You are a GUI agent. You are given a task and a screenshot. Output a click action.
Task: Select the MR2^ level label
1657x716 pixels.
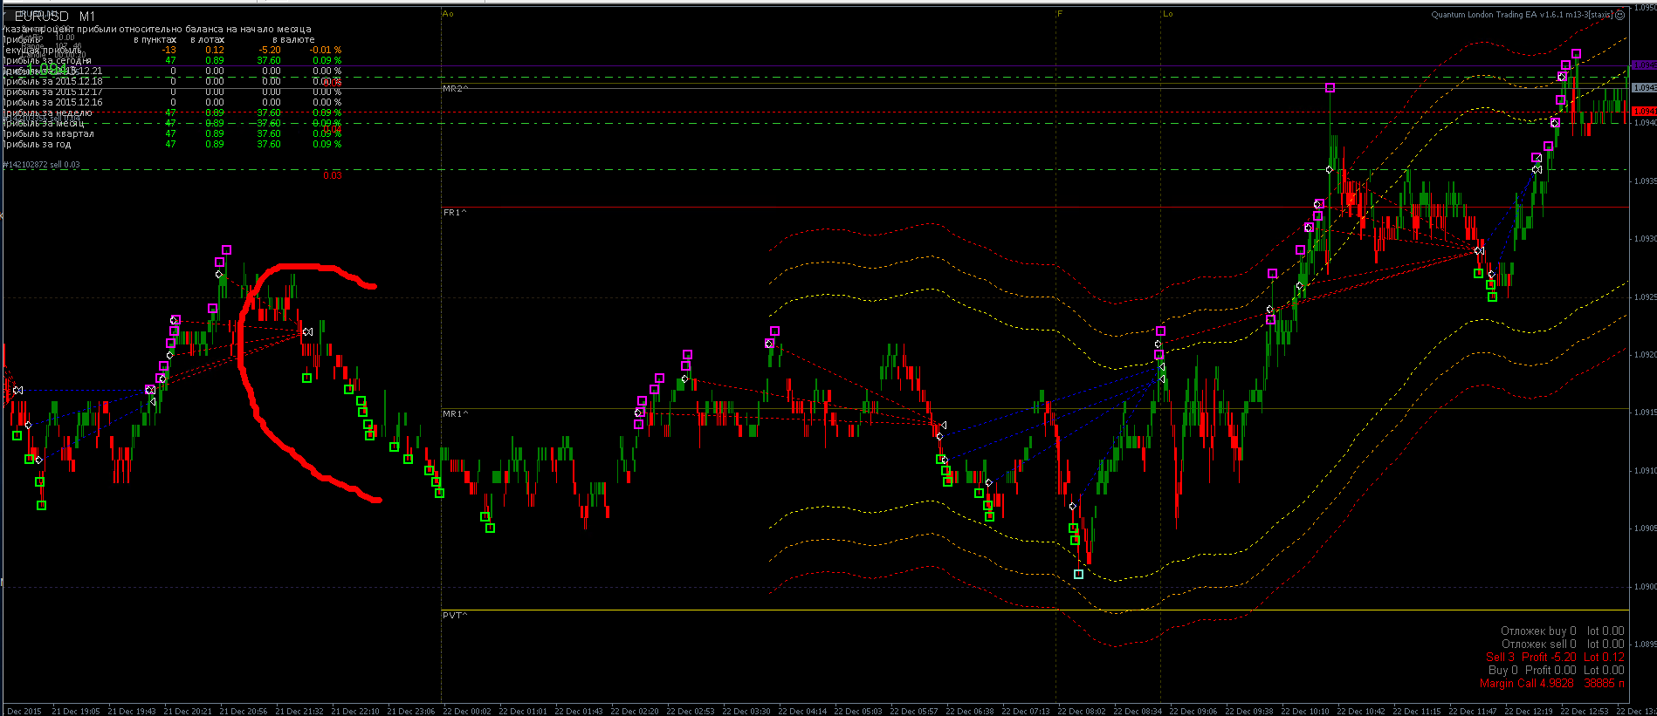(455, 89)
